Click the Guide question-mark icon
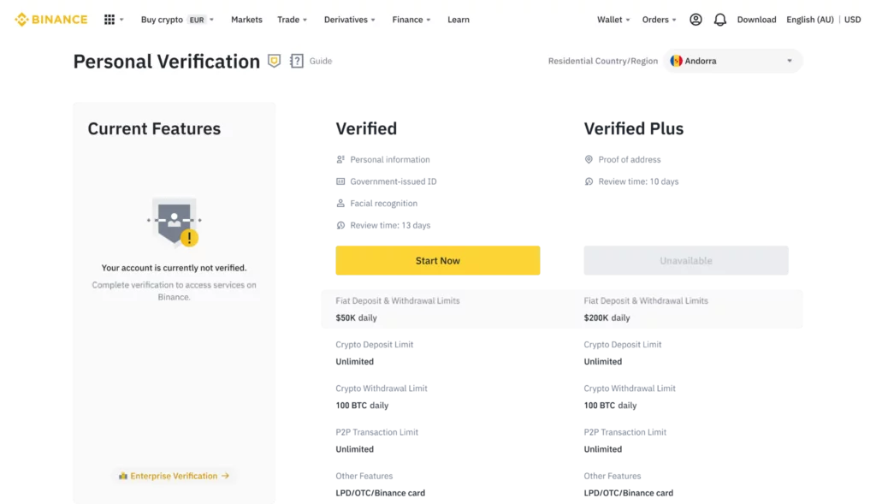The height and width of the screenshot is (504, 876). coord(297,61)
